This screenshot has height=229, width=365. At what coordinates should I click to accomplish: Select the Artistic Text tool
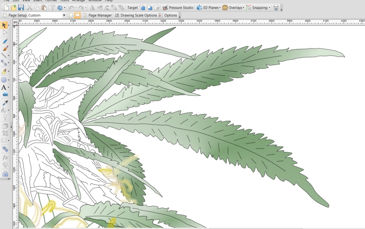coord(4,87)
